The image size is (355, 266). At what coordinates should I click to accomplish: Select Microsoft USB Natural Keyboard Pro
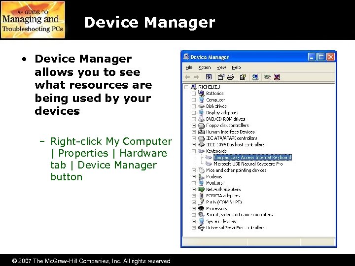point(248,164)
